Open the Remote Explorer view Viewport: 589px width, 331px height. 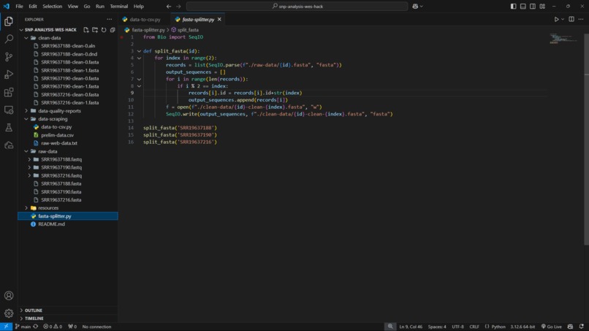[9, 110]
